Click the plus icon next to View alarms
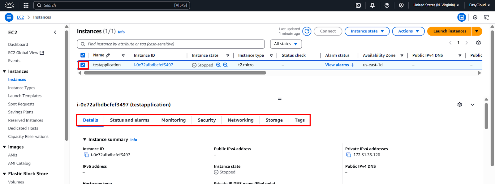This screenshot has width=495, height=184. tap(352, 65)
